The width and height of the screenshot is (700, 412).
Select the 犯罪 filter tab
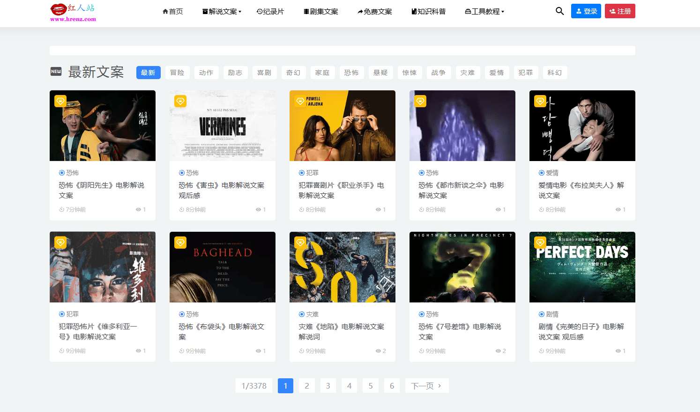526,73
